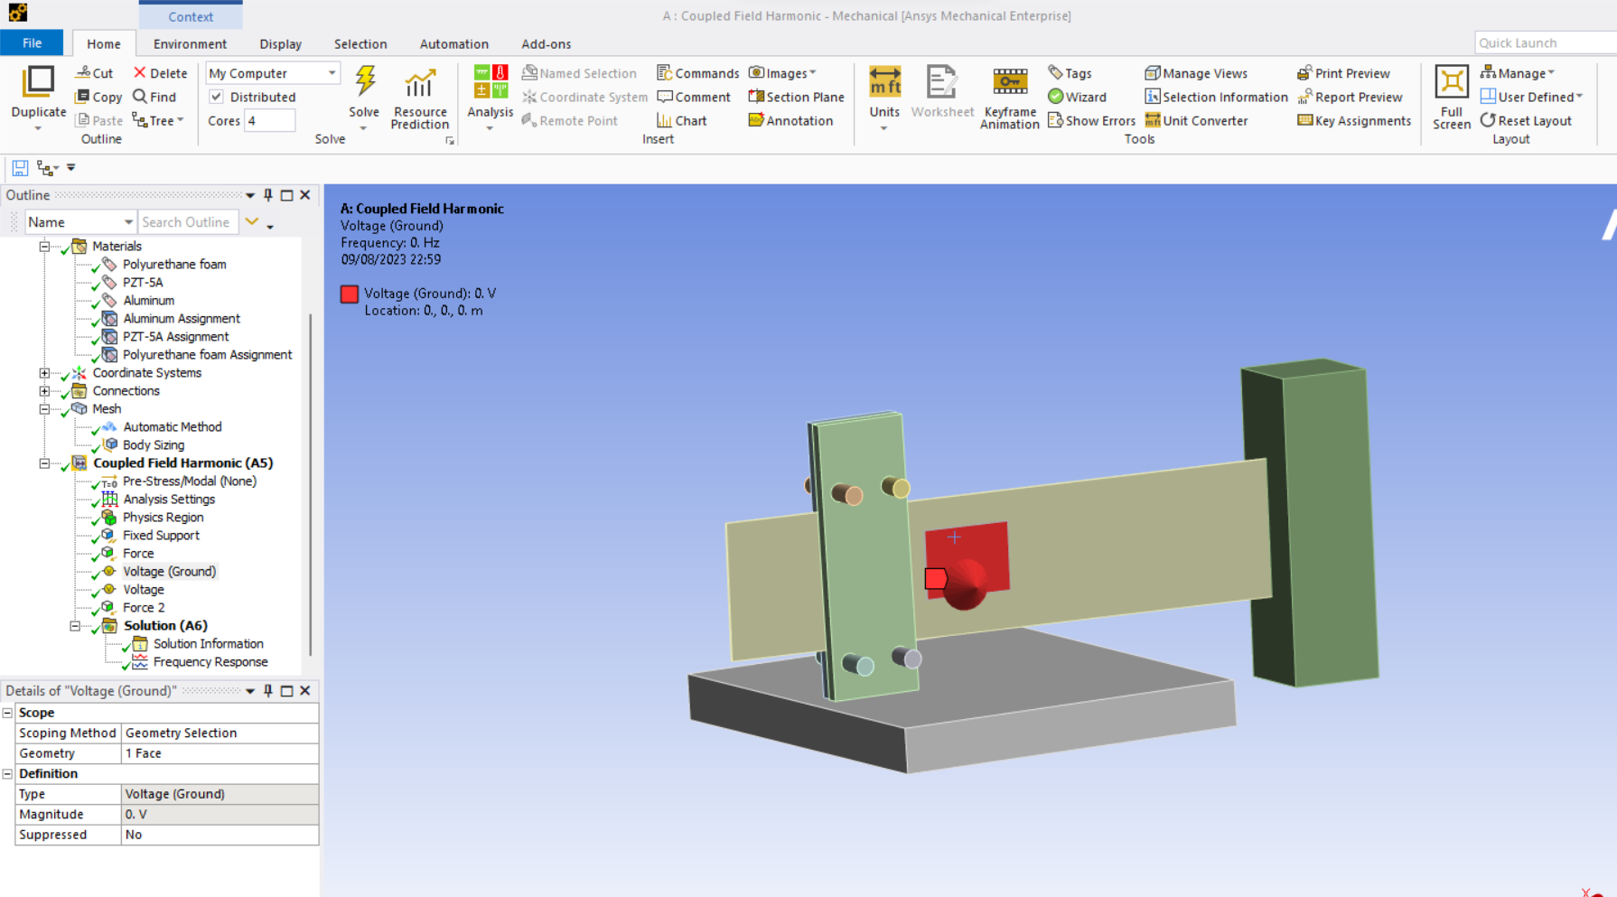
Task: Open the File menu
Action: tap(32, 43)
